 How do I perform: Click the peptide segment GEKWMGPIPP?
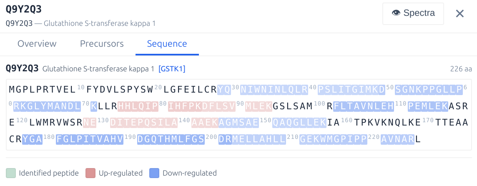pos(334,139)
